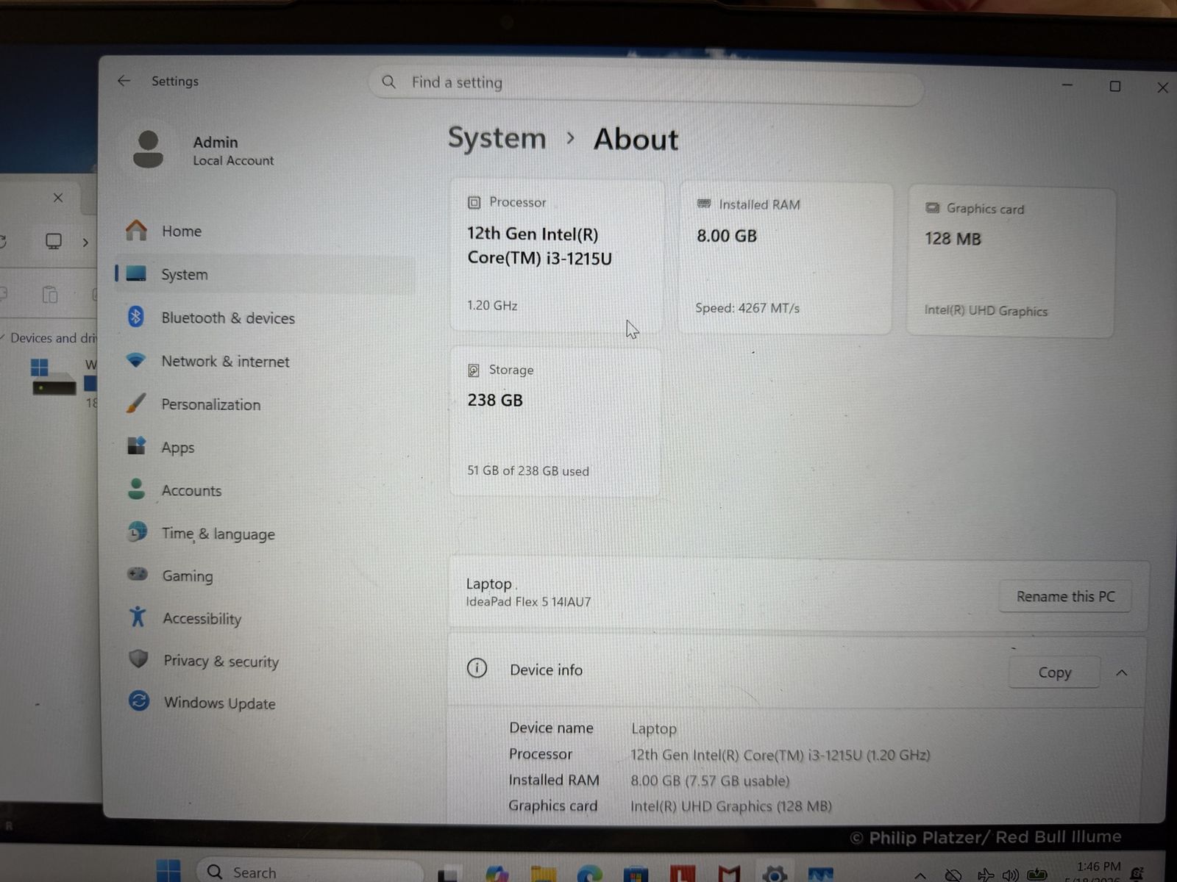Viewport: 1177px width, 882px height.
Task: Click the battery tray icon
Action: point(1037,875)
